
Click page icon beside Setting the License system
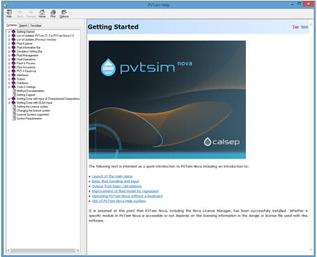coord(14,107)
